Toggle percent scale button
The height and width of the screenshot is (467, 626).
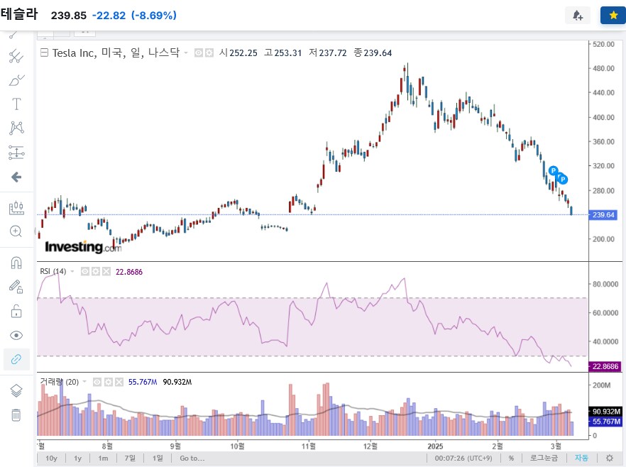(x=511, y=458)
